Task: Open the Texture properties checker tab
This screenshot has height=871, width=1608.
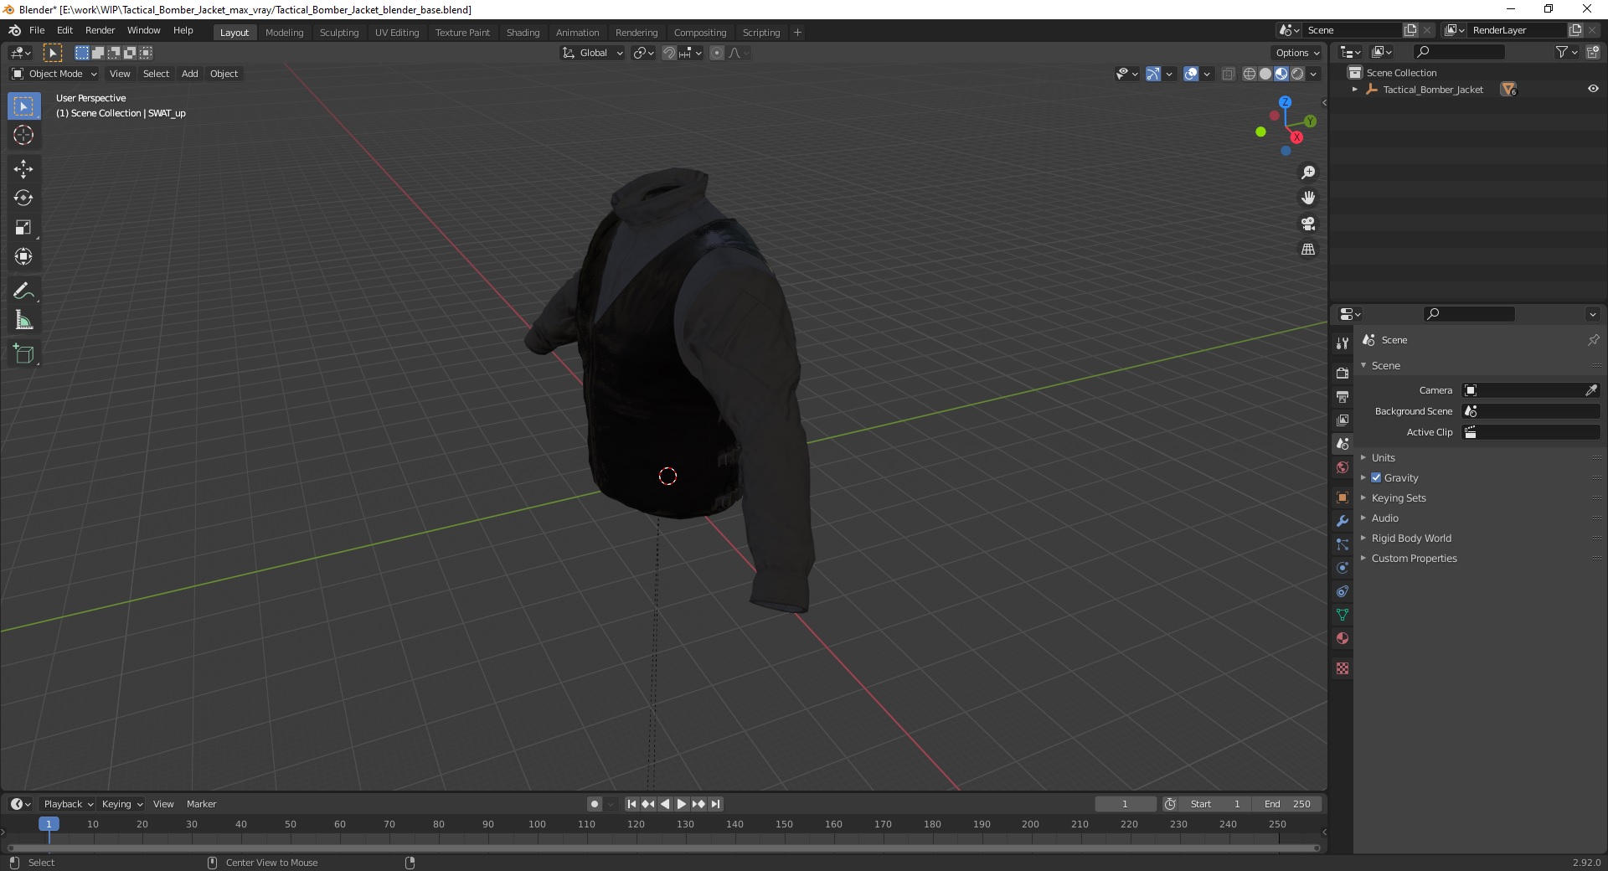Action: [x=1343, y=668]
